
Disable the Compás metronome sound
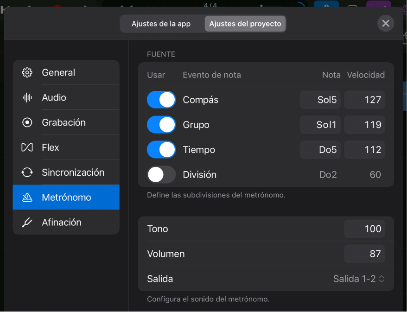[x=161, y=99]
